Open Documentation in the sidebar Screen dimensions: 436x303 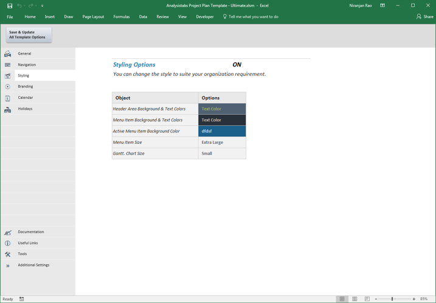[38, 231]
